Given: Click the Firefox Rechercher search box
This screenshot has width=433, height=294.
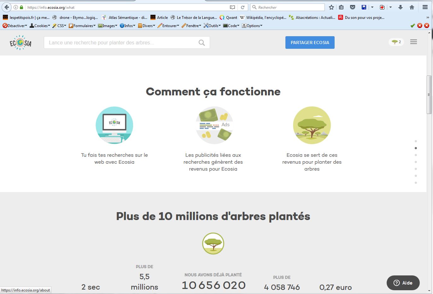Looking at the screenshot, I should point(288,7).
